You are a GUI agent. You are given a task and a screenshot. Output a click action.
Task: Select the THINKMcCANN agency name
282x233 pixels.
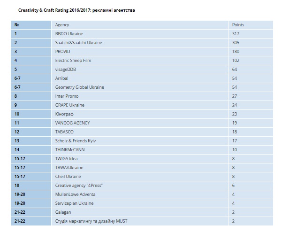[70, 150]
